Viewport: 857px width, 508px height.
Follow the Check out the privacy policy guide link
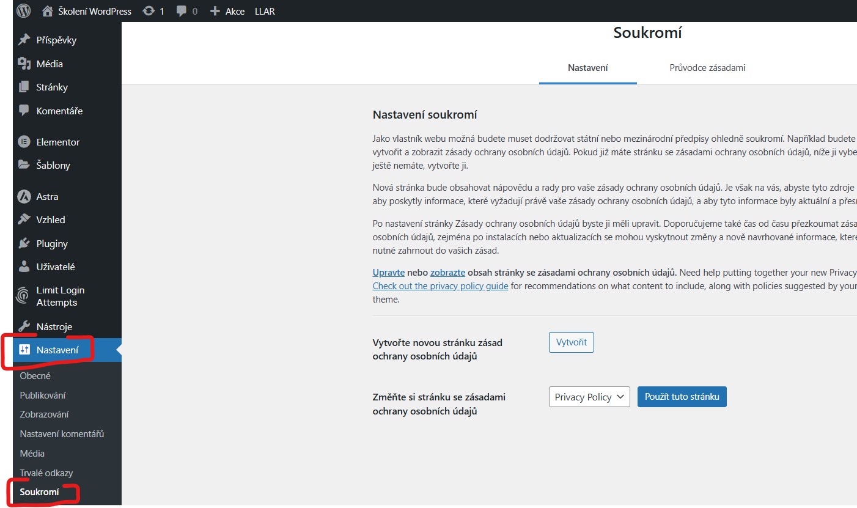(x=440, y=285)
